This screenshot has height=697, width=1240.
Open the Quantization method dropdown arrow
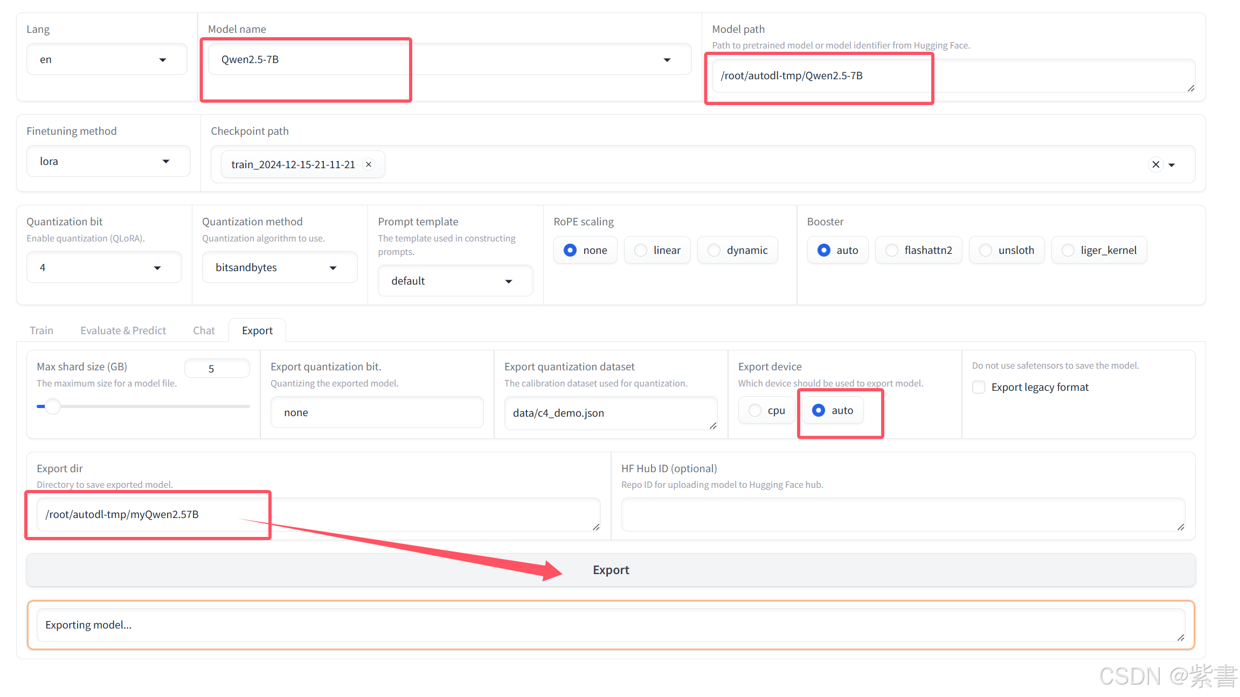333,268
